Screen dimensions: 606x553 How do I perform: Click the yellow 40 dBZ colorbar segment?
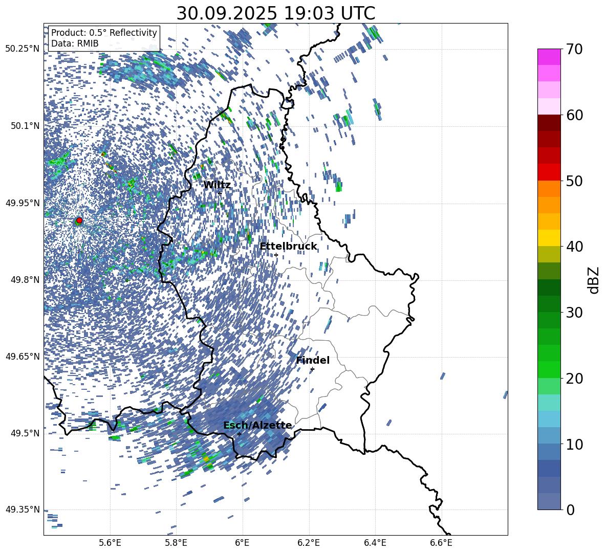(549, 238)
